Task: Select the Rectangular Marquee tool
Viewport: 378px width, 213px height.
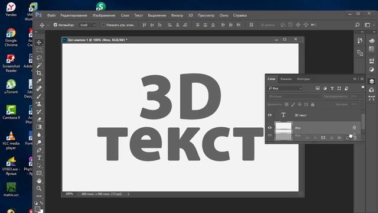Action: tap(39, 50)
